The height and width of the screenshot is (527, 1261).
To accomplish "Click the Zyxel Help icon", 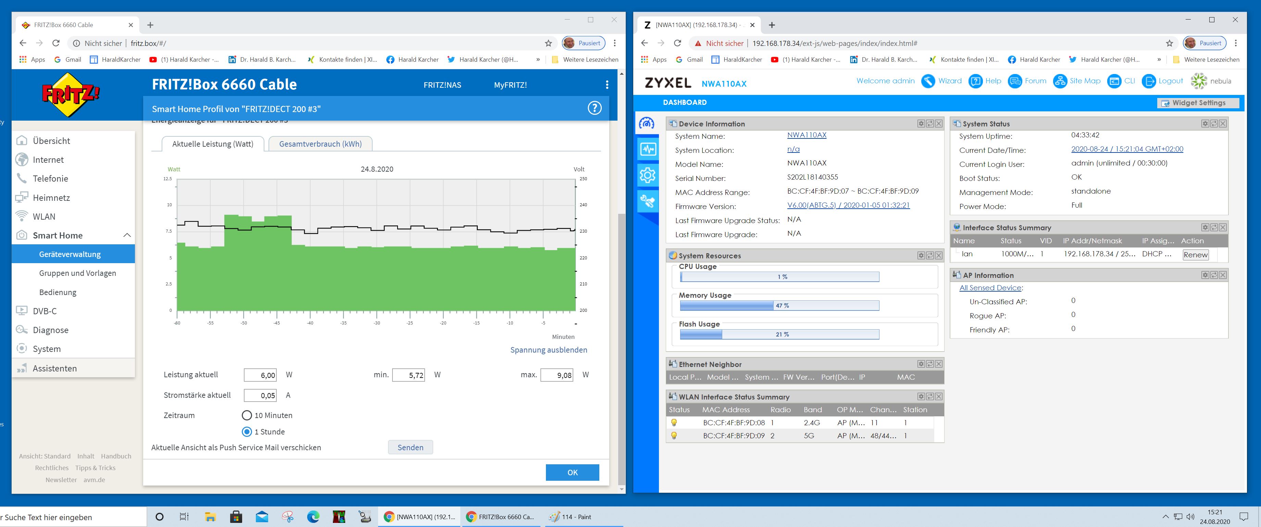I will [x=975, y=81].
